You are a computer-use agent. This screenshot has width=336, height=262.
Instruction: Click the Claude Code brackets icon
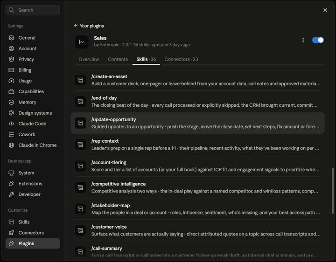(11, 124)
